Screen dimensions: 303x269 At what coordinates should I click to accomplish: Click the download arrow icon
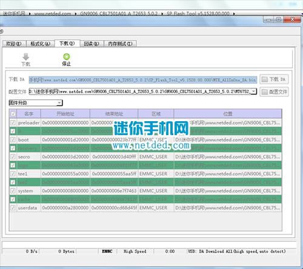(x=26, y=57)
